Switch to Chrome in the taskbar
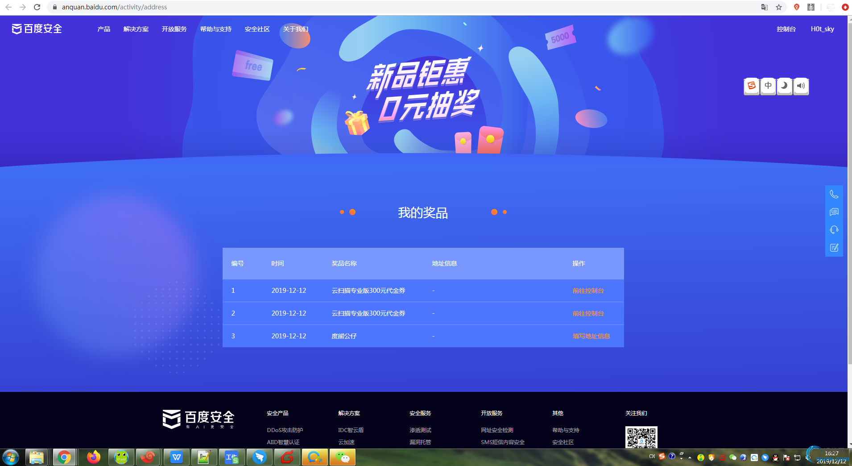Image resolution: width=852 pixels, height=466 pixels. [x=64, y=458]
